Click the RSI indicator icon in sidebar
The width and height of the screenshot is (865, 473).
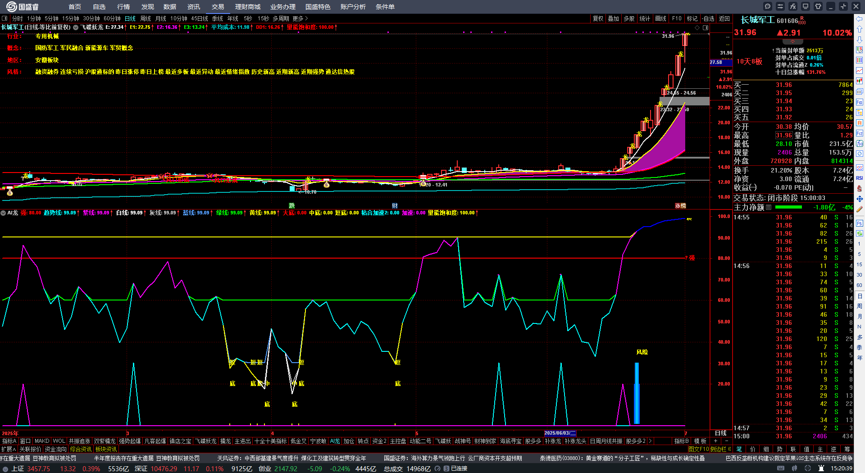pyautogui.click(x=860, y=178)
